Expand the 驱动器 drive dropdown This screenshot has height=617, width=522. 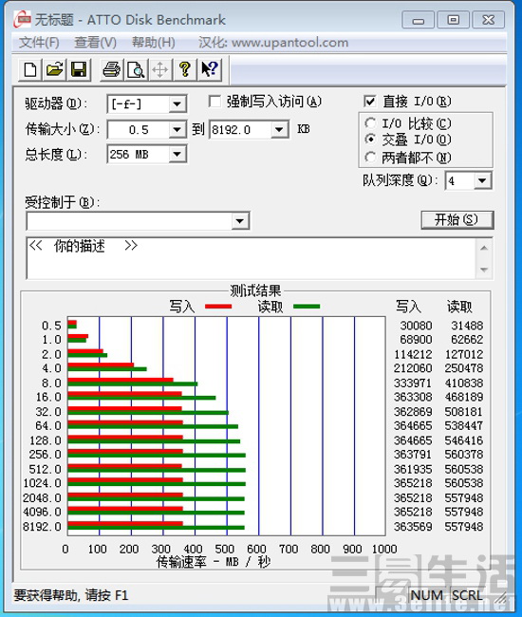(177, 104)
